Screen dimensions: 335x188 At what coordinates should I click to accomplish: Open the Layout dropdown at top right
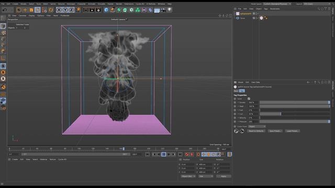(x=317, y=4)
